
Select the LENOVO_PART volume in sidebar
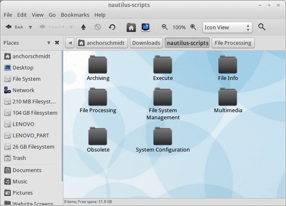tap(31, 135)
